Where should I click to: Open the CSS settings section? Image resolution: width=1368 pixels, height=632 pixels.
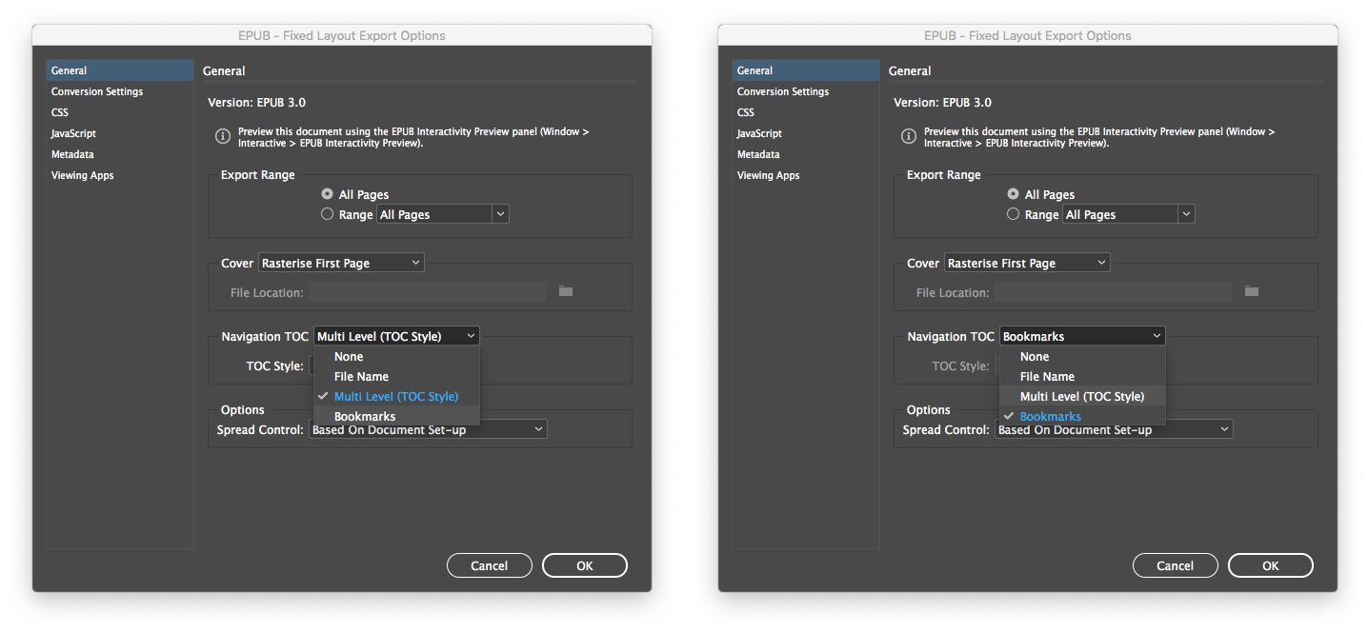pyautogui.click(x=59, y=112)
